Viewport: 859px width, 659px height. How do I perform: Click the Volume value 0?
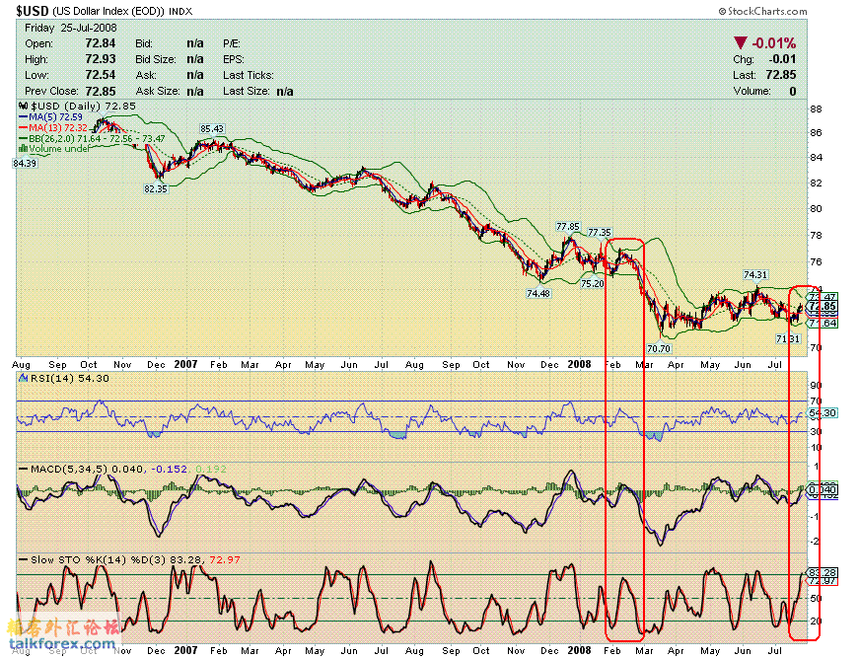coord(793,91)
